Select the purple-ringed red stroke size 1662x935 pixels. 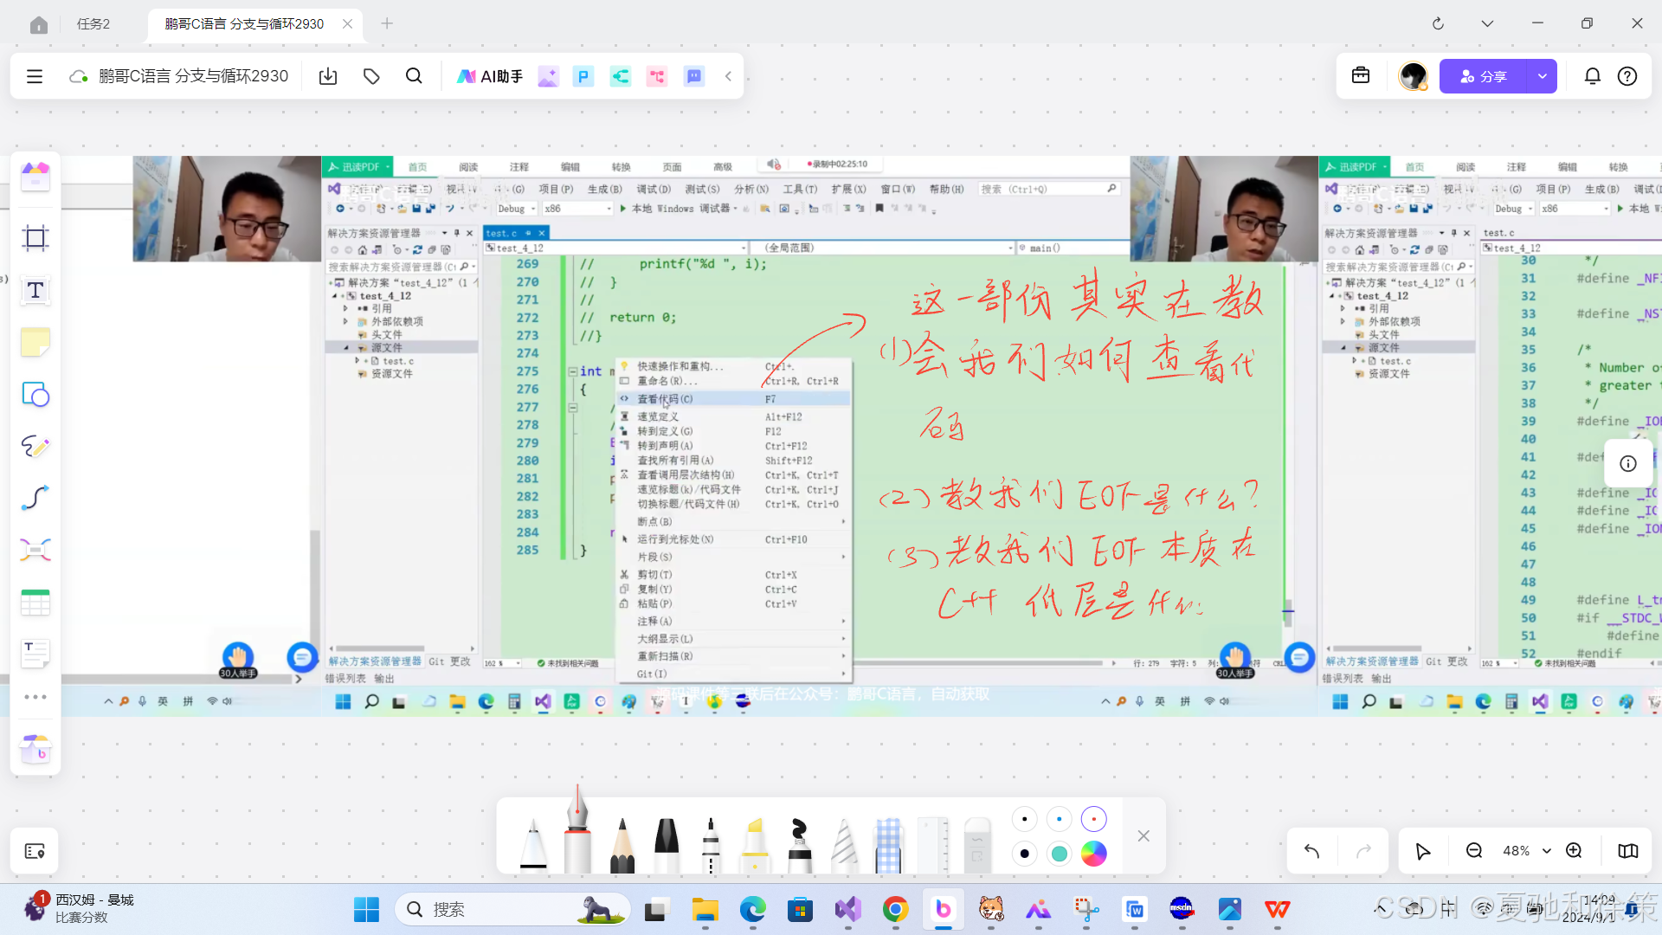[x=1094, y=819]
